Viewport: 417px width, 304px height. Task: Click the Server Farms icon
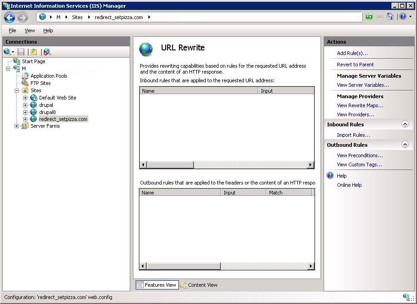[25, 126]
